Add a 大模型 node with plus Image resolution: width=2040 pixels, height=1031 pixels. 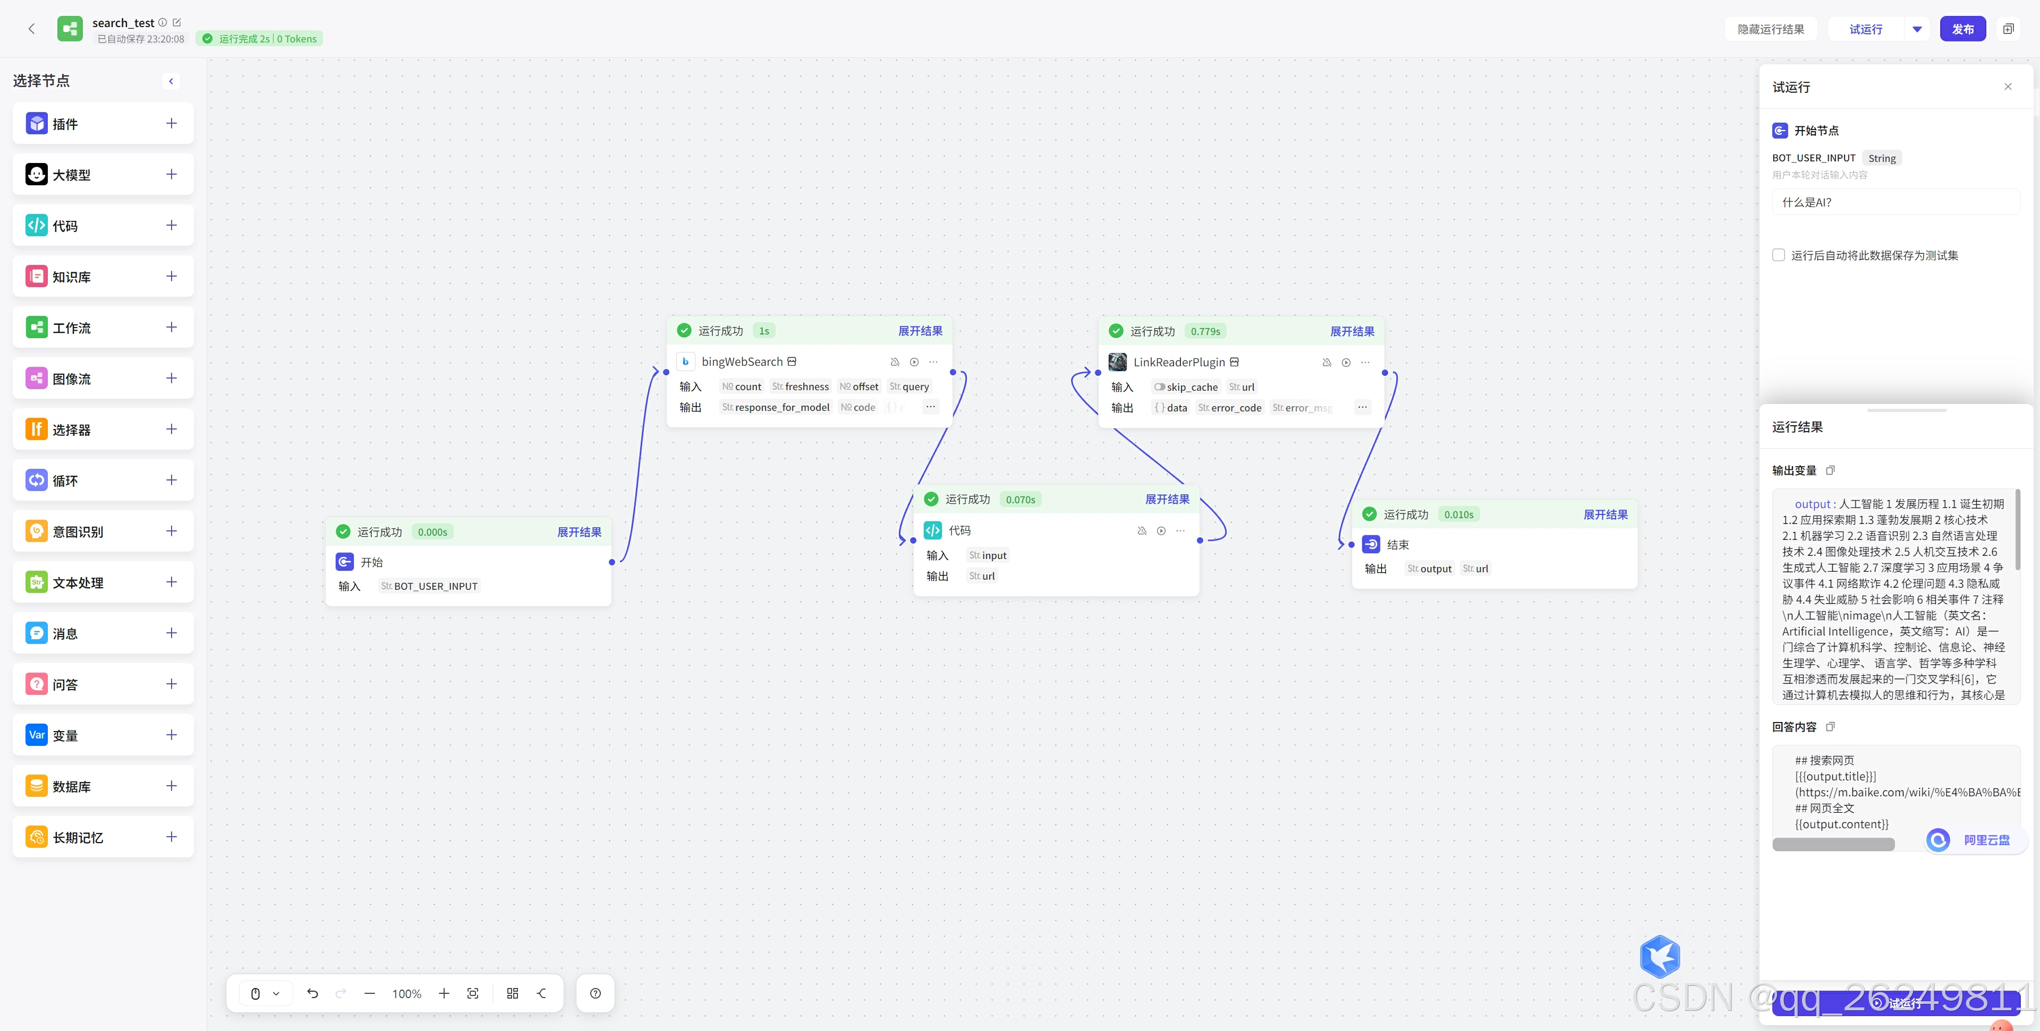coord(171,174)
